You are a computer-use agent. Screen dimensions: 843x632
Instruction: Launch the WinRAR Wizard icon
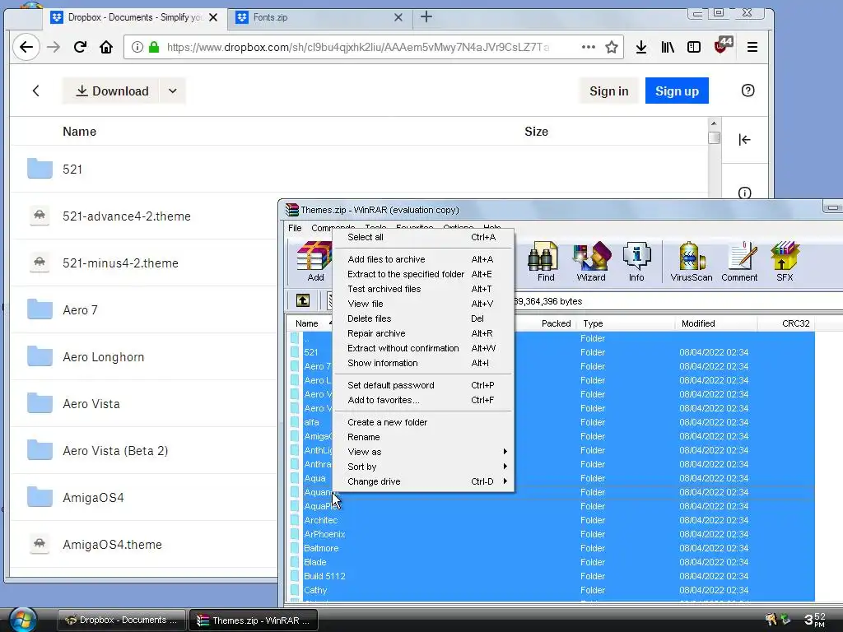pos(591,262)
